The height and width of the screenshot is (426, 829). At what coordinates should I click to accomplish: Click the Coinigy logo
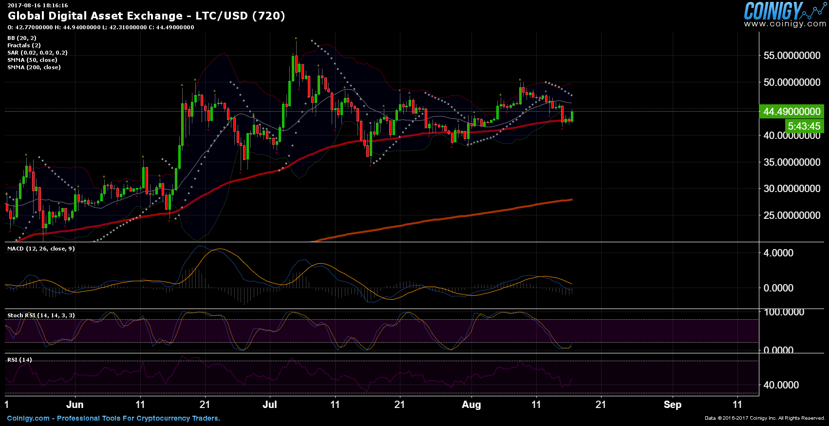point(785,11)
